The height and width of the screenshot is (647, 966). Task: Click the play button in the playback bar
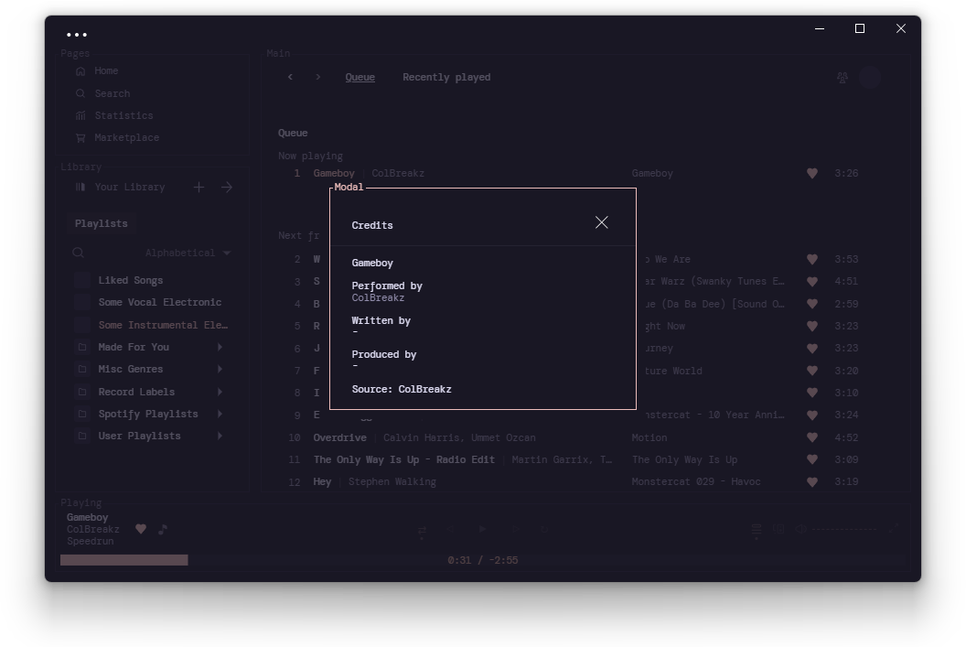coord(482,529)
